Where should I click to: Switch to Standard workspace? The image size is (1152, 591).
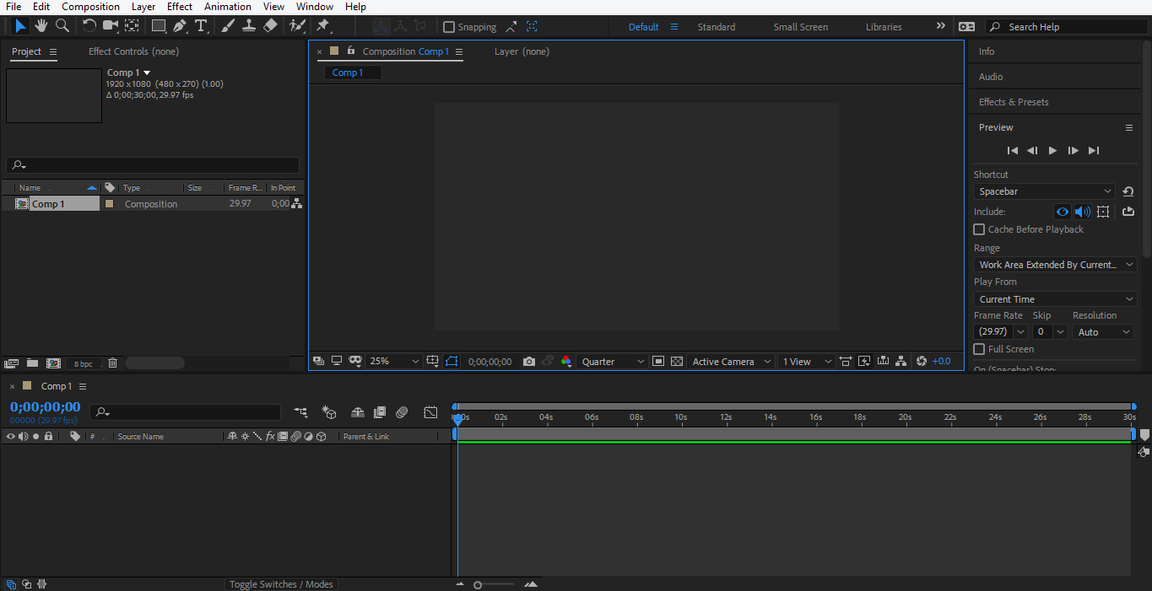click(x=716, y=27)
